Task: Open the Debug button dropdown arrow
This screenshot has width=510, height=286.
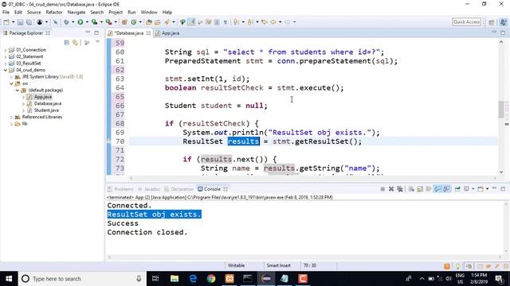Action: 73,22
